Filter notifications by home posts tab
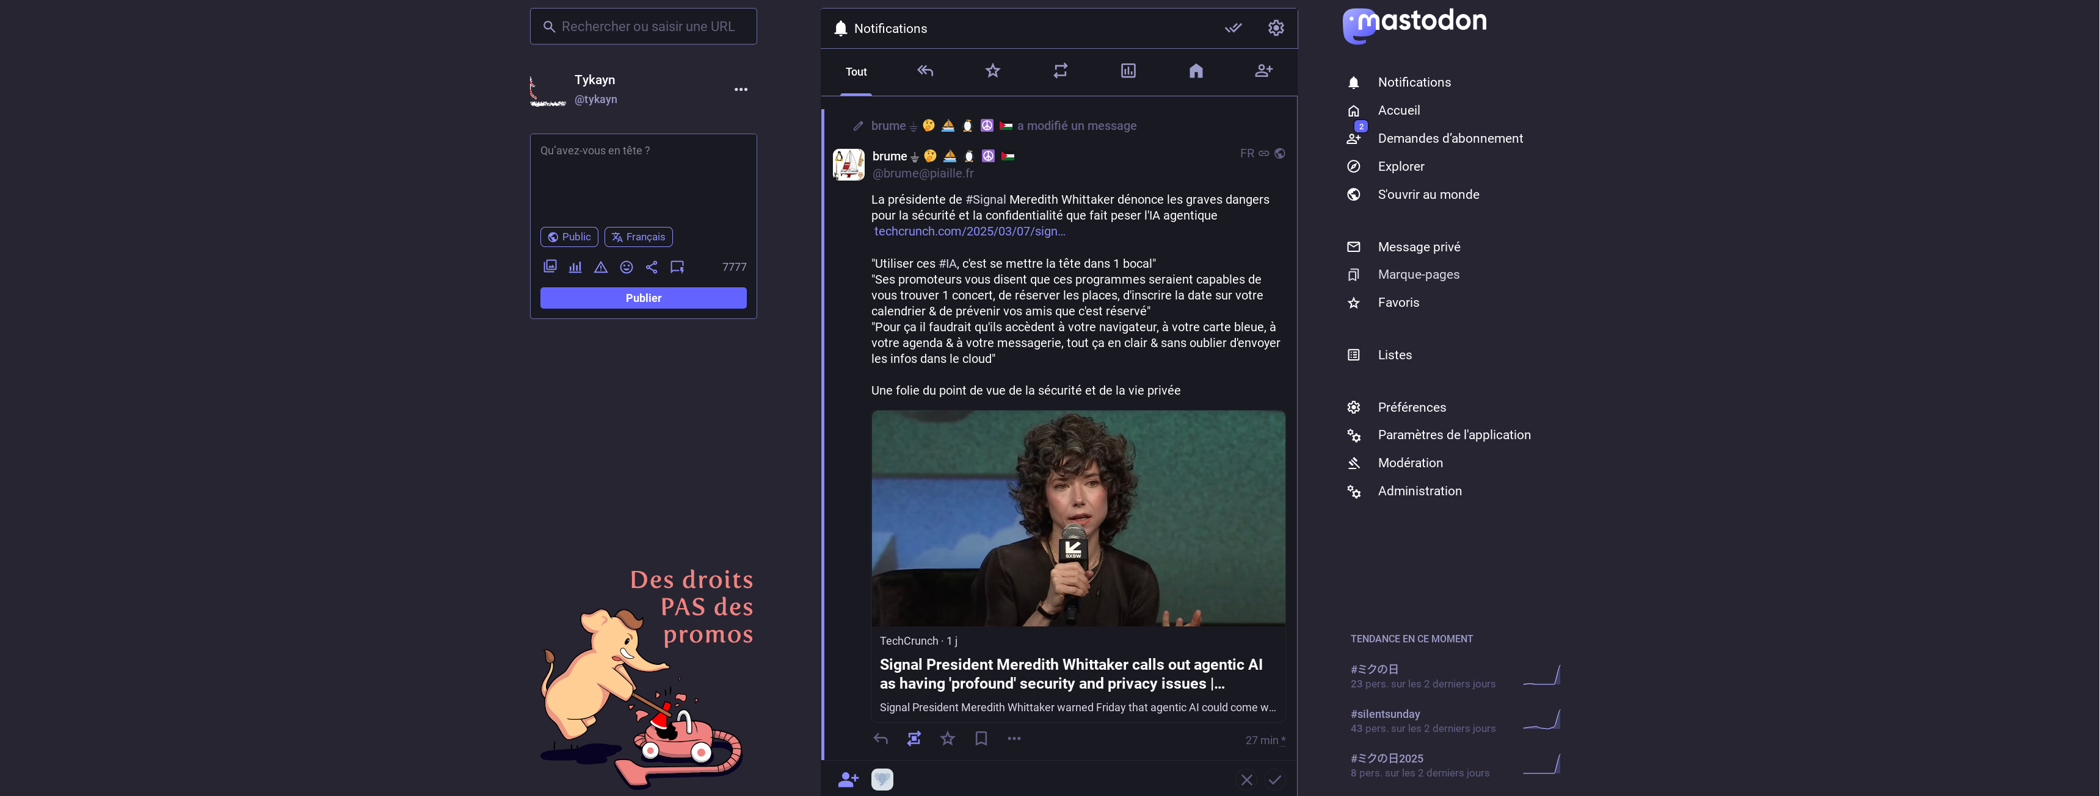This screenshot has height=796, width=2100. [x=1195, y=71]
